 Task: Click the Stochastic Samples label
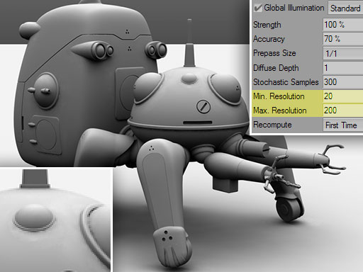(286, 82)
